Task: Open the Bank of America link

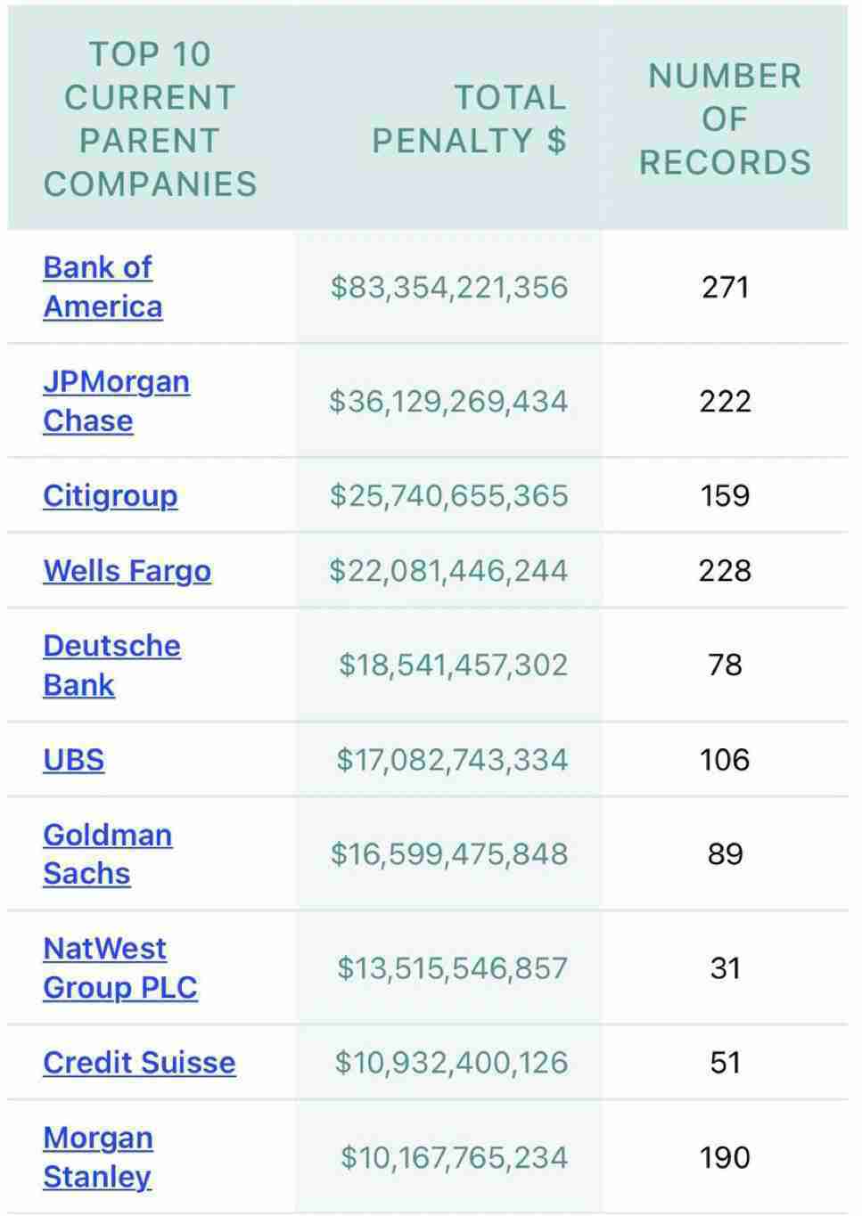Action: coord(102,287)
